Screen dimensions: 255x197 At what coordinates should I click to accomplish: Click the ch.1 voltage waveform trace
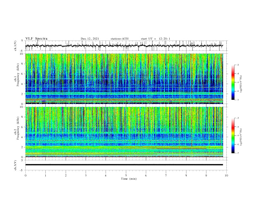click(x=124, y=46)
